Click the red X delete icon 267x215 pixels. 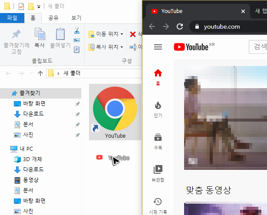(133, 34)
